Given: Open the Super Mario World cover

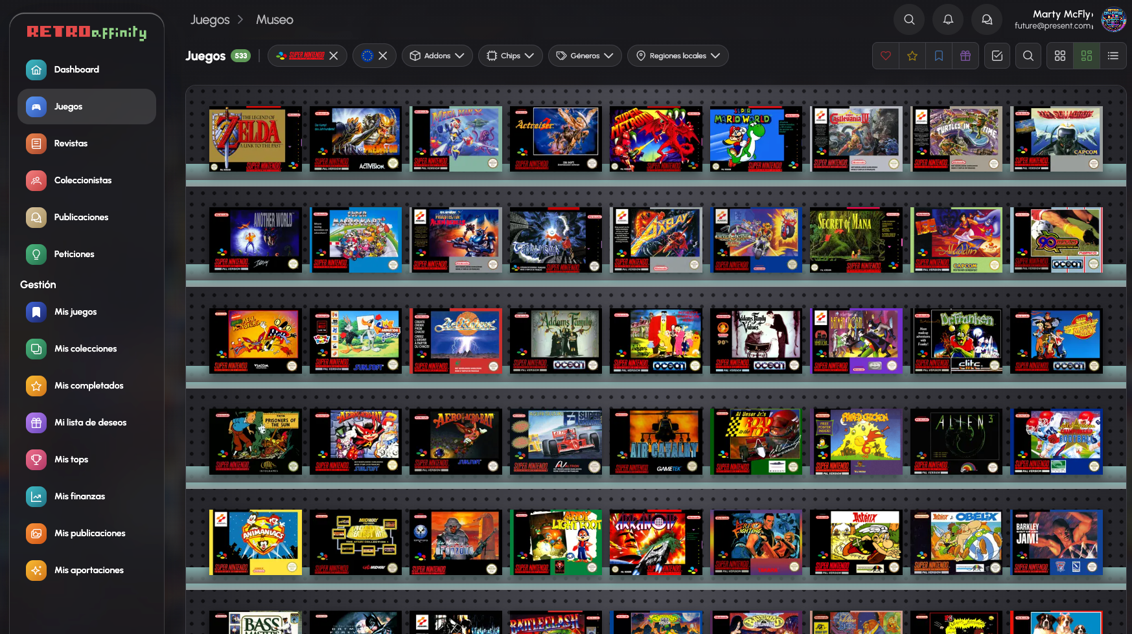Looking at the screenshot, I should 756,139.
